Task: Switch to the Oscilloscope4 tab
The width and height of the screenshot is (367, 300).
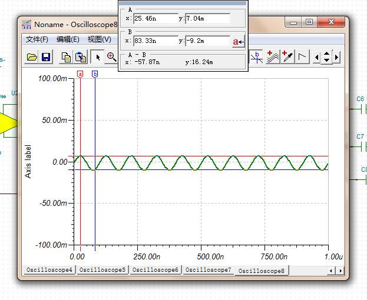Action: [x=49, y=270]
